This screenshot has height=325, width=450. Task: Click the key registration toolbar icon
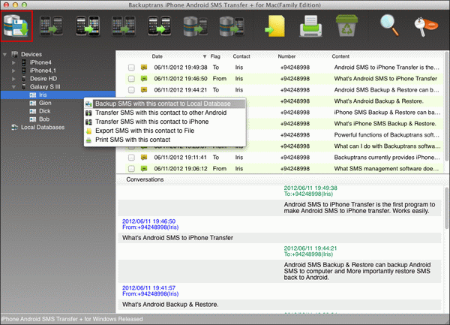pos(426,26)
